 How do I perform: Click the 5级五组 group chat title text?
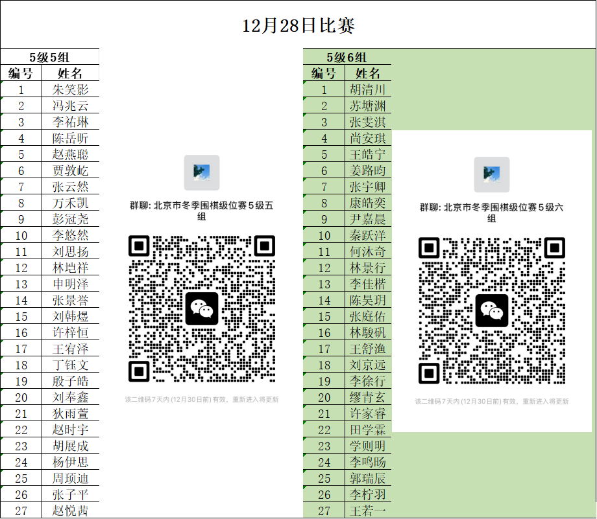tap(202, 211)
